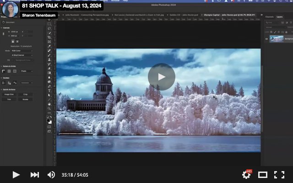This screenshot has height=183, width=293.
Task: Collapse the Rulers & Grids section
Action: (1, 66)
